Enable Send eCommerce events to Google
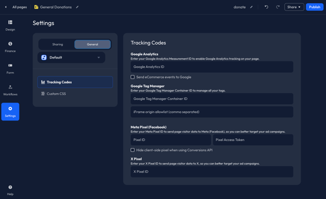 click(x=133, y=77)
